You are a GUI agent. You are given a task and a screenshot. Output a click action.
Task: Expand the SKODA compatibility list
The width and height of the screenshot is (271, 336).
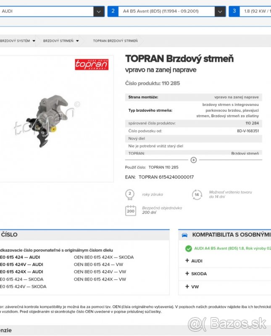pos(196,274)
